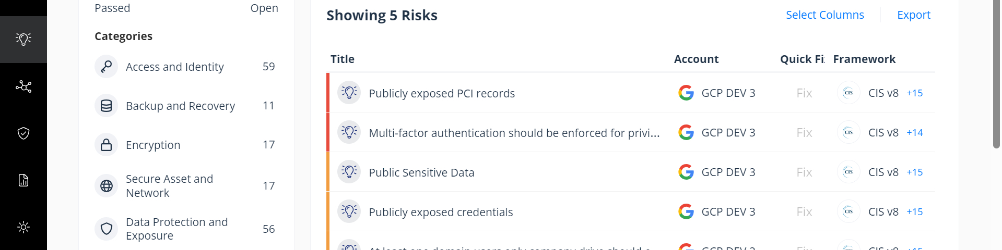Sort table by the Title column header
This screenshot has width=1002, height=250.
pyautogui.click(x=343, y=59)
